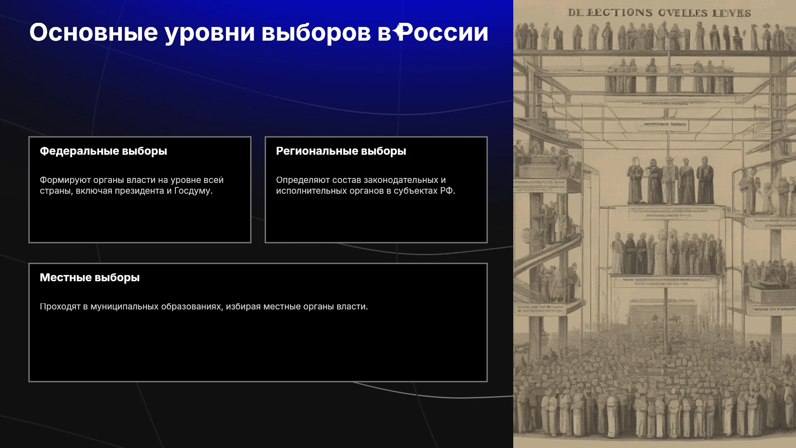This screenshot has height=448, width=796.
Task: Select the "Региональные выборы" heading
Action: (341, 151)
